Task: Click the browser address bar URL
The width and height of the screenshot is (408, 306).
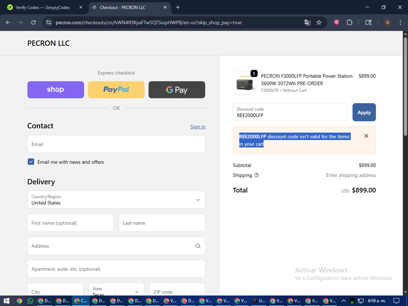Action: (149, 23)
